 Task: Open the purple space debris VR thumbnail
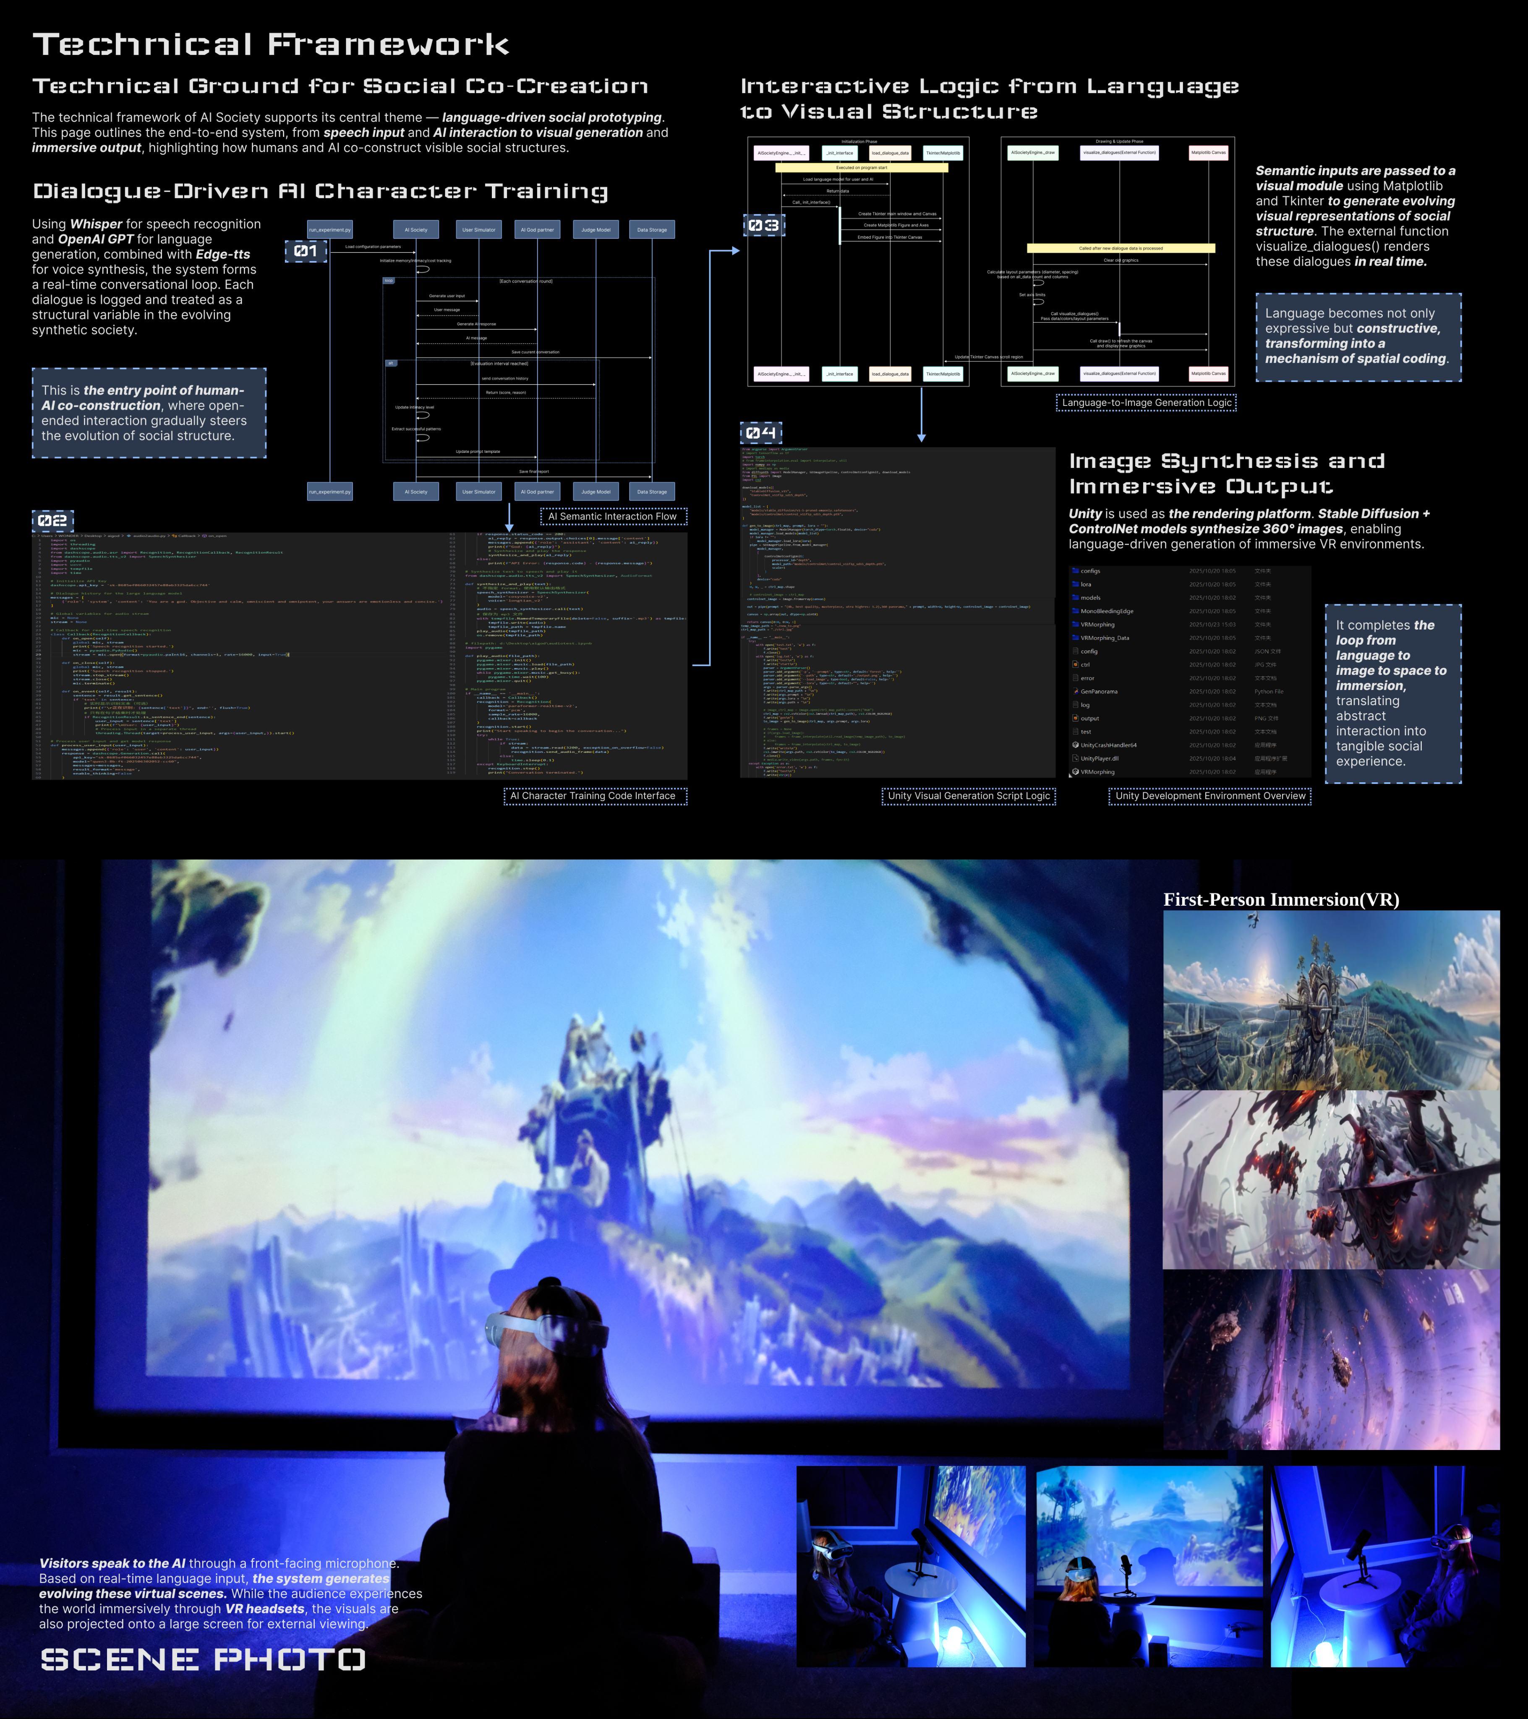[1330, 1359]
